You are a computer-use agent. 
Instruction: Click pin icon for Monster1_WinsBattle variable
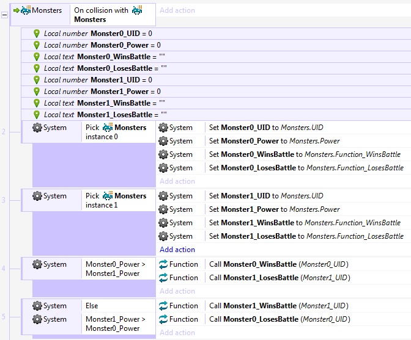37,103
